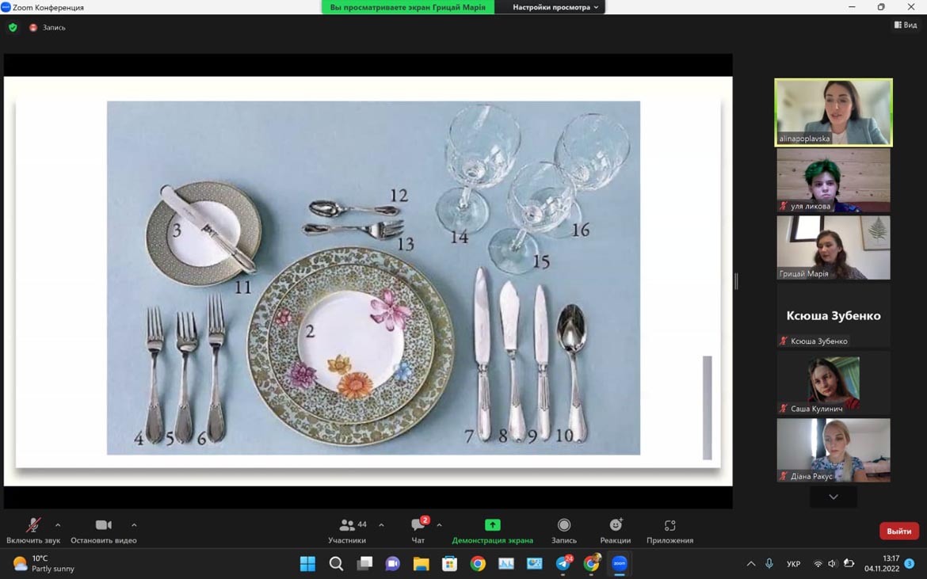Open Telegram from the Windows taskbar
This screenshot has width=927, height=579.
click(x=564, y=564)
